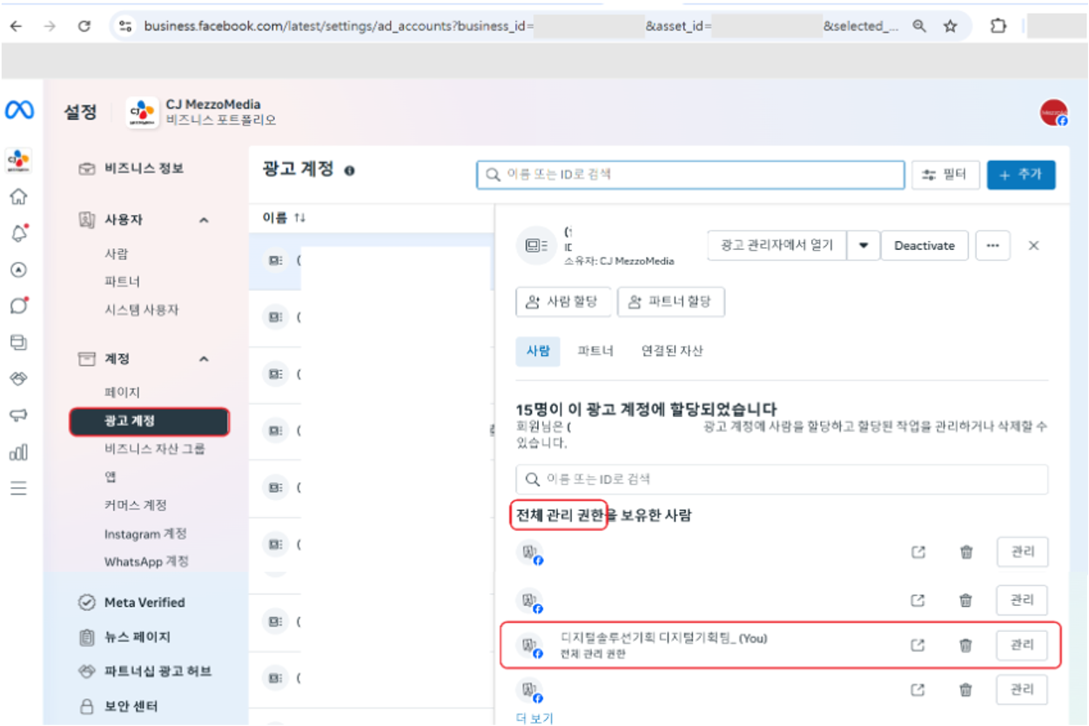Open CJ MezzoMedia business portfolio switcher
The image size is (1089, 726).
pos(202,112)
